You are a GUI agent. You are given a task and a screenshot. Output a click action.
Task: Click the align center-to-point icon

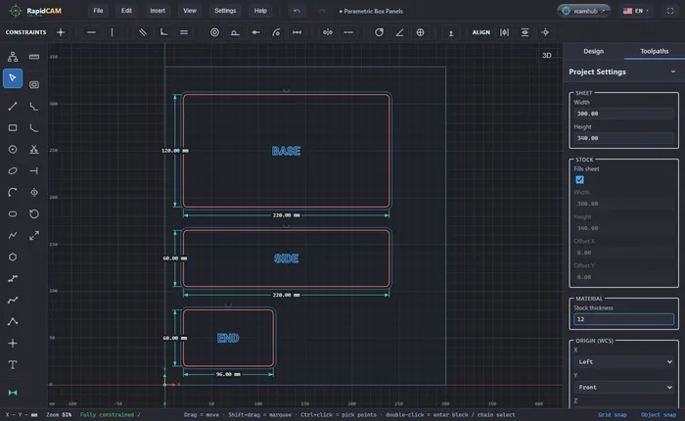pos(545,32)
